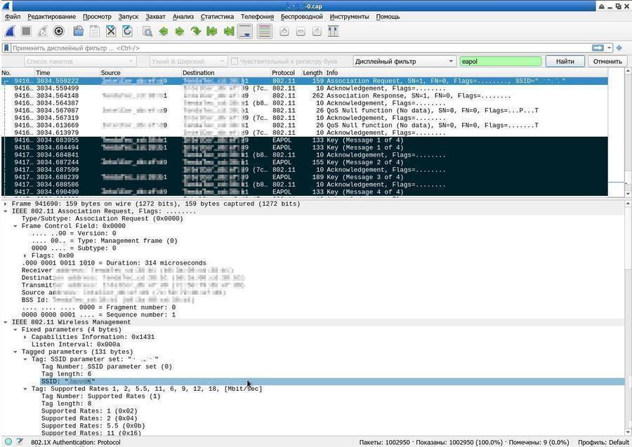Viewport: 632px width, 447px height.
Task: Expand the Flags: 0x00 node
Action: click(x=25, y=255)
